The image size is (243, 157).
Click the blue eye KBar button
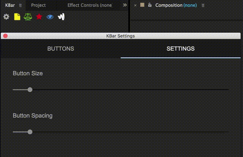(50, 17)
